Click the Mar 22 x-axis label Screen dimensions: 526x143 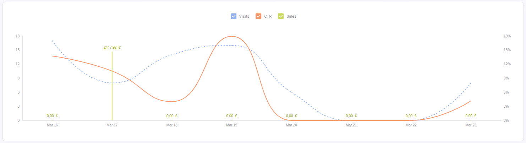click(411, 125)
